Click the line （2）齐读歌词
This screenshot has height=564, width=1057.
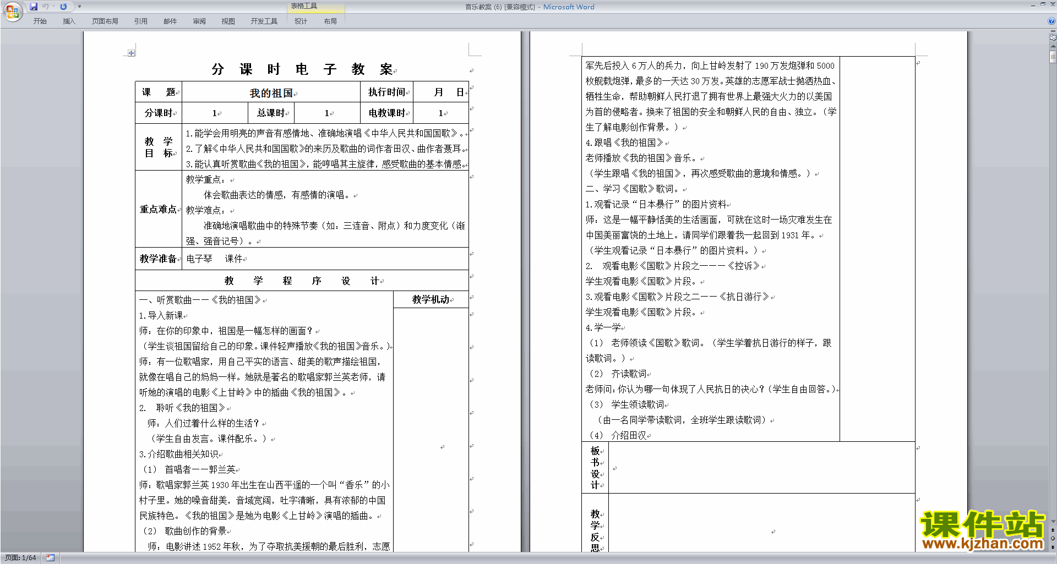618,374
